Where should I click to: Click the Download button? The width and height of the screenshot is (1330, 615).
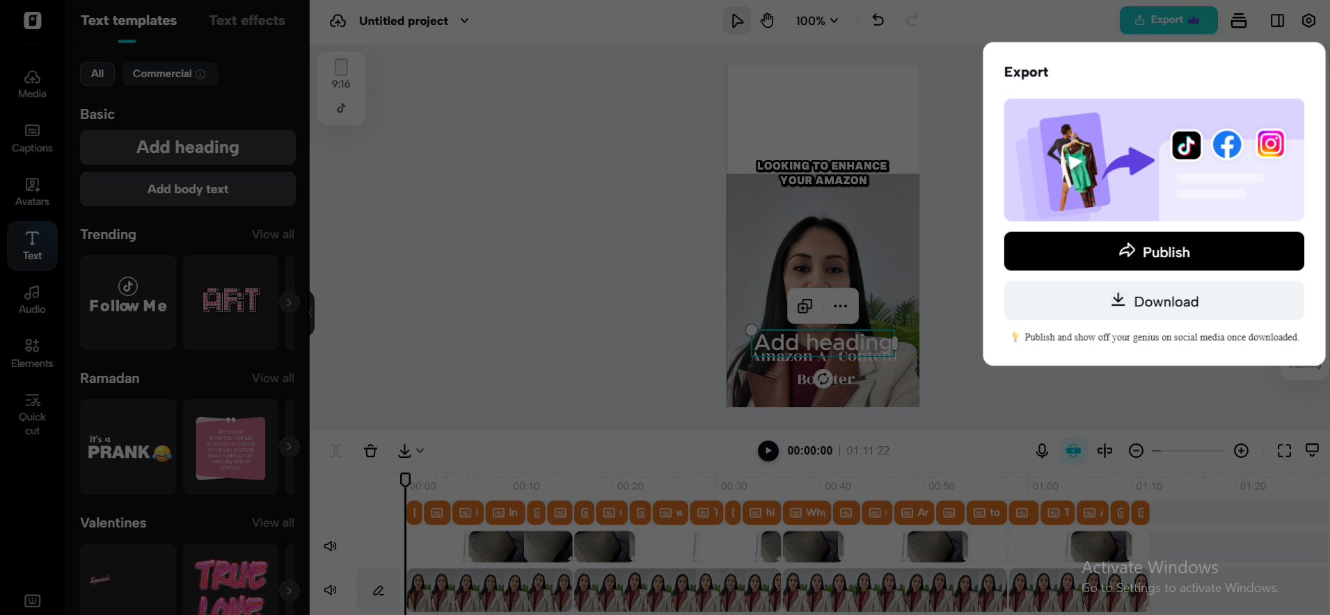pyautogui.click(x=1153, y=301)
